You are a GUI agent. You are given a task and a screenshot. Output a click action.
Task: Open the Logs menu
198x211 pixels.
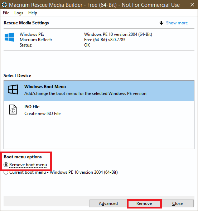coord(19,13)
